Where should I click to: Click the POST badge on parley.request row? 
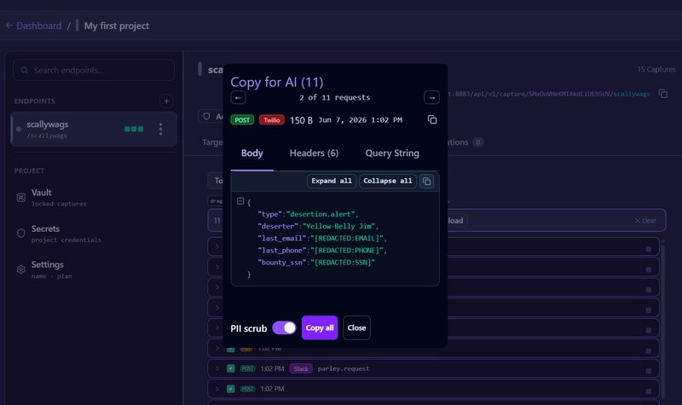[x=247, y=368]
